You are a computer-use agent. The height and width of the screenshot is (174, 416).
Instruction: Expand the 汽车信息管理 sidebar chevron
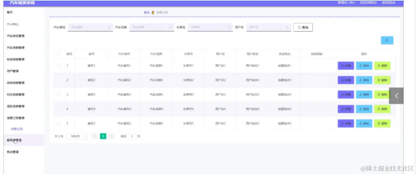click(x=39, y=47)
